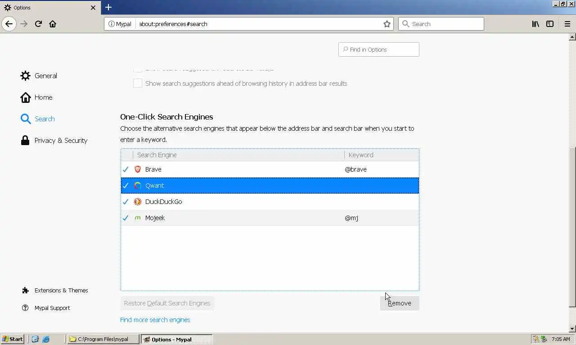576x345 pixels.
Task: Click the site info icon beside Mypal
Action: pos(111,24)
